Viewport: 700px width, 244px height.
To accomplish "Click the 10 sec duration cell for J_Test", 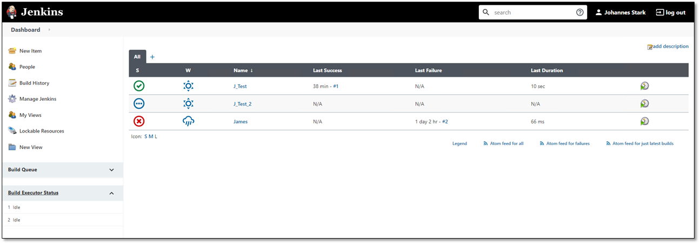I will pos(538,86).
